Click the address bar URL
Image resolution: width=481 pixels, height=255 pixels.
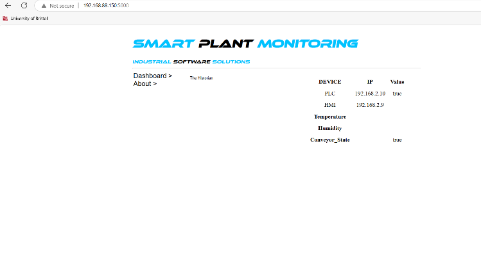[106, 6]
